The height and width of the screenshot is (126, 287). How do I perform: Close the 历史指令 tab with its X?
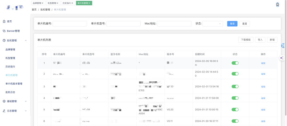coord(72,3)
